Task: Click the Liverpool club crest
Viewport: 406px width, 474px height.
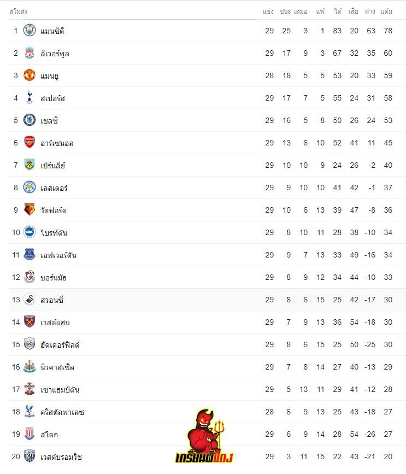Action: 30,53
